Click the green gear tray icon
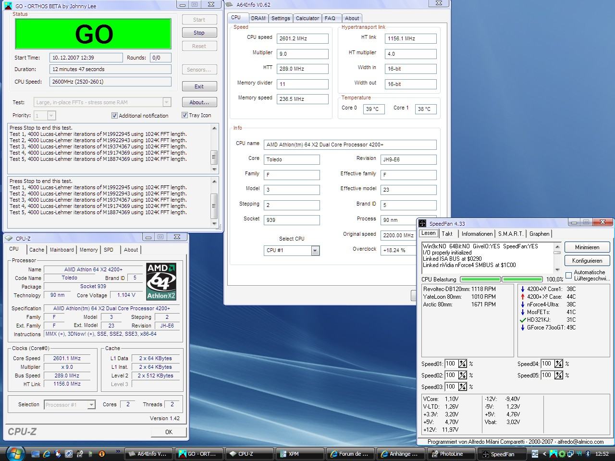 click(x=562, y=454)
